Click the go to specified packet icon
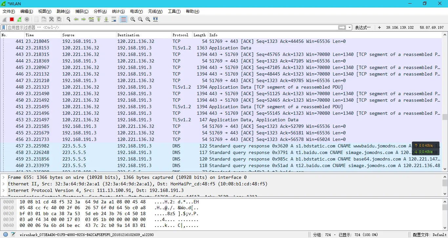This screenshot has width=448, height=238. pyautogui.click(x=91, y=19)
